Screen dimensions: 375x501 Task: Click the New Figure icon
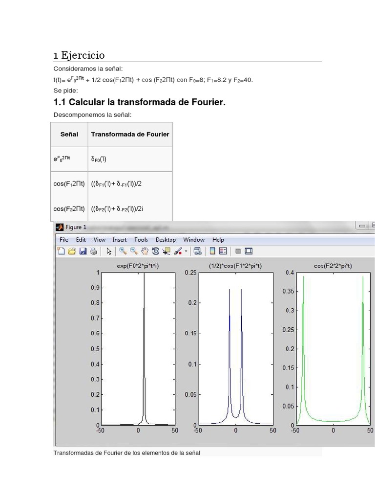[x=61, y=251]
